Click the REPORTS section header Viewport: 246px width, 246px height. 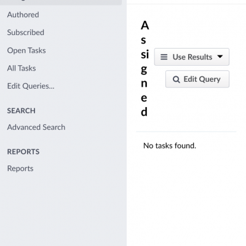click(23, 152)
